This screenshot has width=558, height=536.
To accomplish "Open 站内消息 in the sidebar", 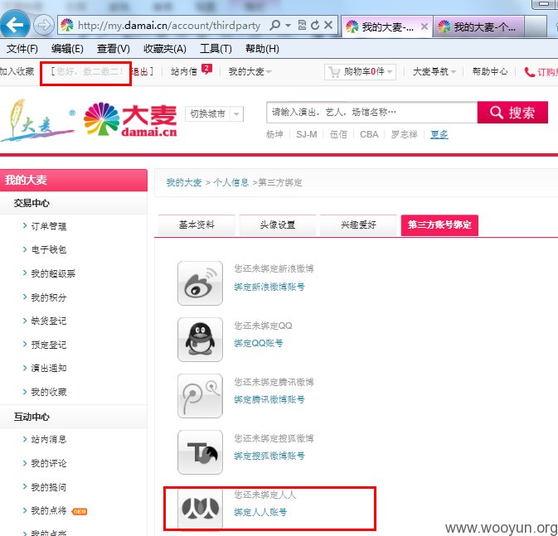I will click(x=49, y=440).
